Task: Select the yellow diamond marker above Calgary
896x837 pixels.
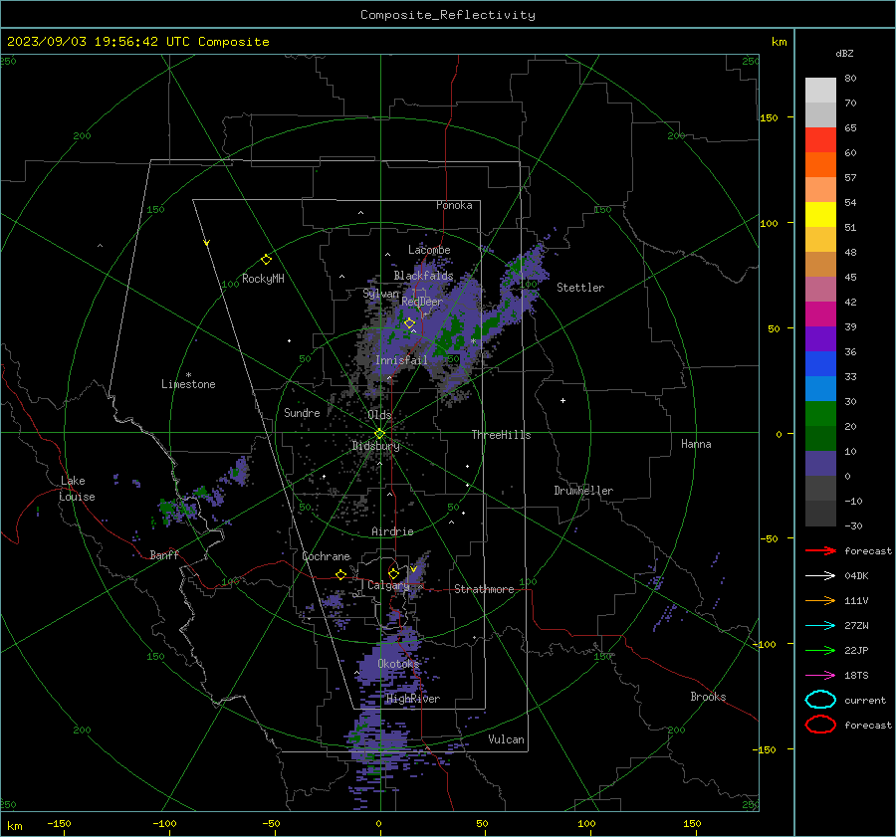Action: click(393, 573)
